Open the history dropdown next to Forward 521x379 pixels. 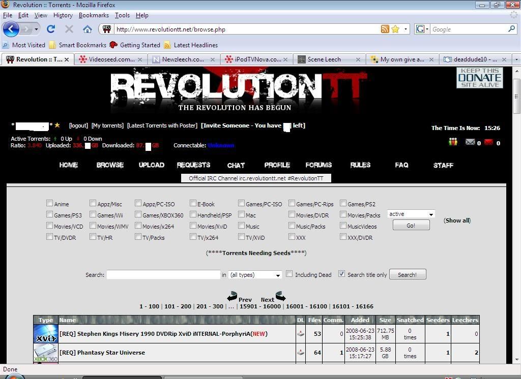coord(36,29)
